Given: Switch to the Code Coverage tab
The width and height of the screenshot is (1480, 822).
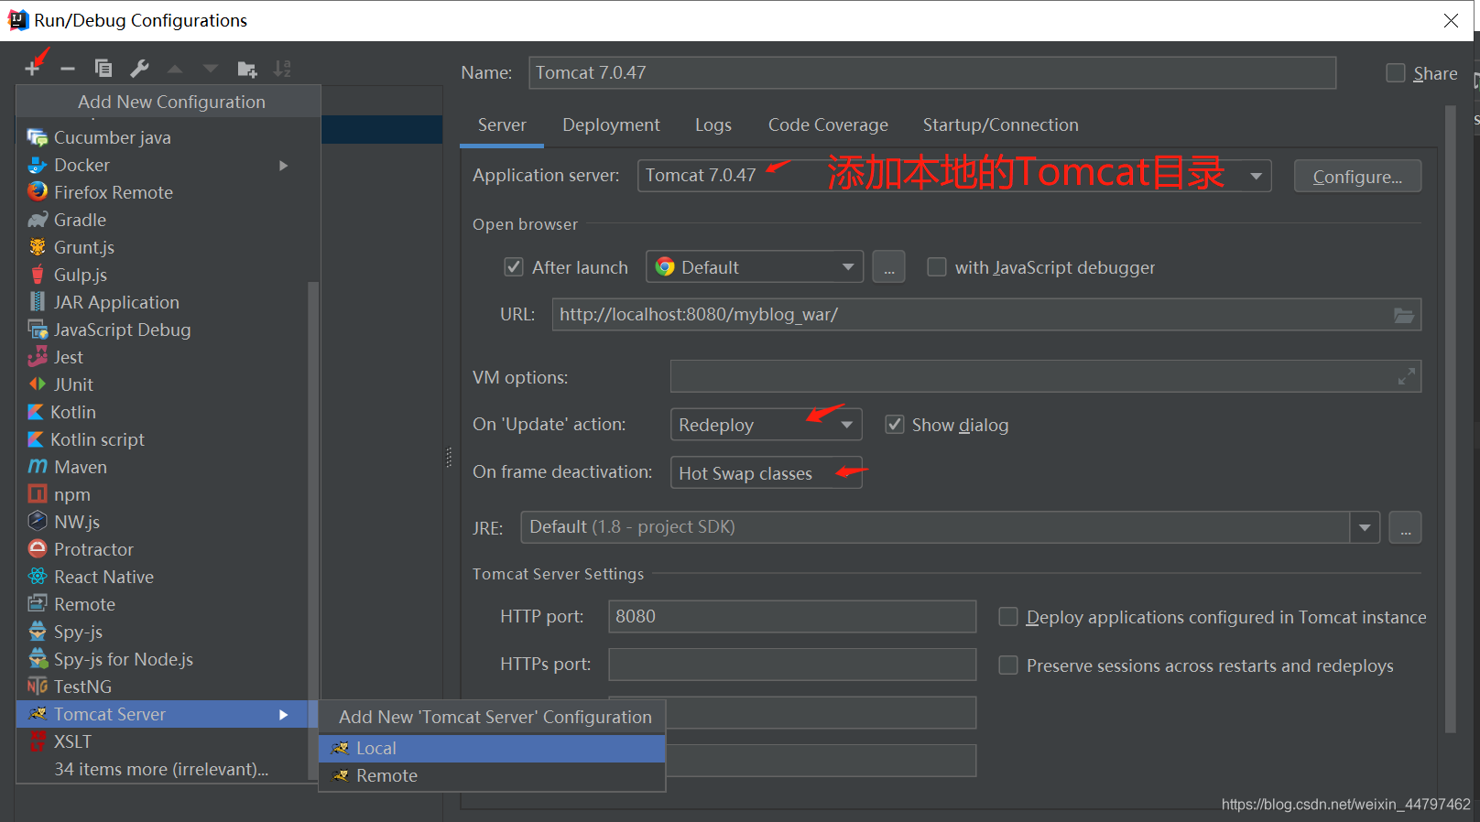Looking at the screenshot, I should tap(828, 125).
